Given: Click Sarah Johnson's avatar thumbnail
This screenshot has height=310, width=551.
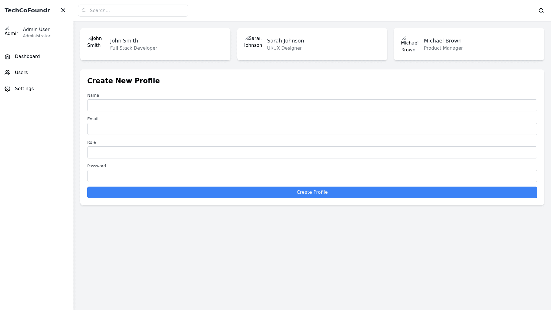Looking at the screenshot, I should [x=253, y=42].
